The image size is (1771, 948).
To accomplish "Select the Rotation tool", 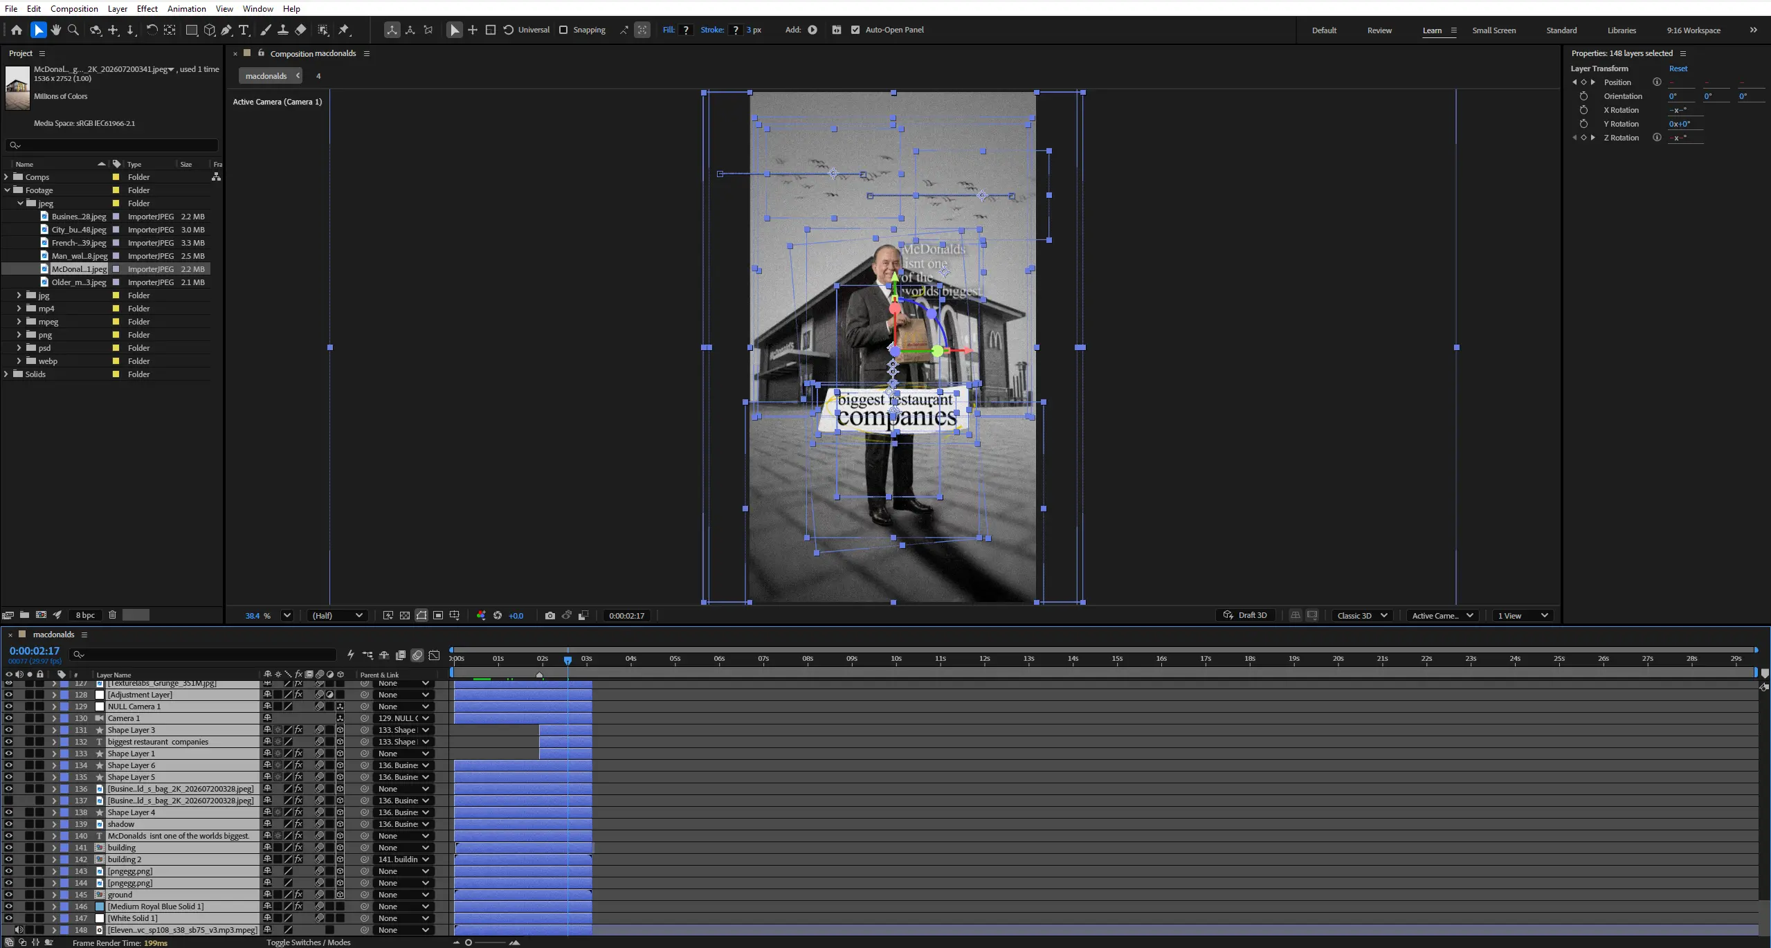I will pyautogui.click(x=152, y=30).
